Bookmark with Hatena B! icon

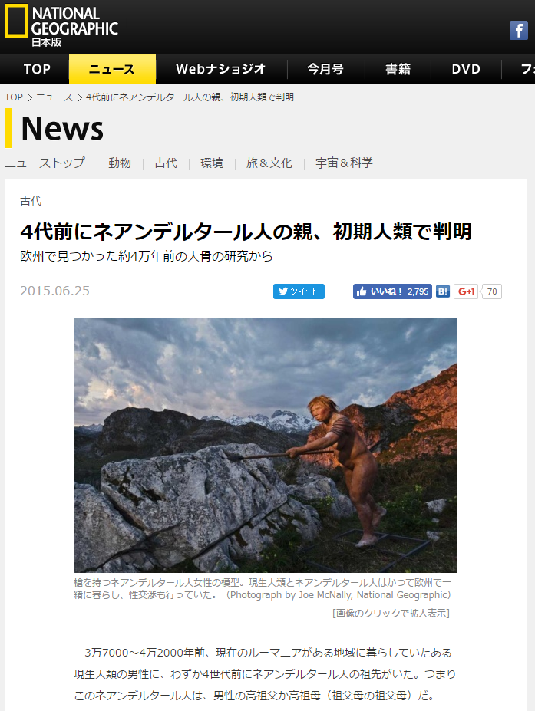pyautogui.click(x=443, y=291)
